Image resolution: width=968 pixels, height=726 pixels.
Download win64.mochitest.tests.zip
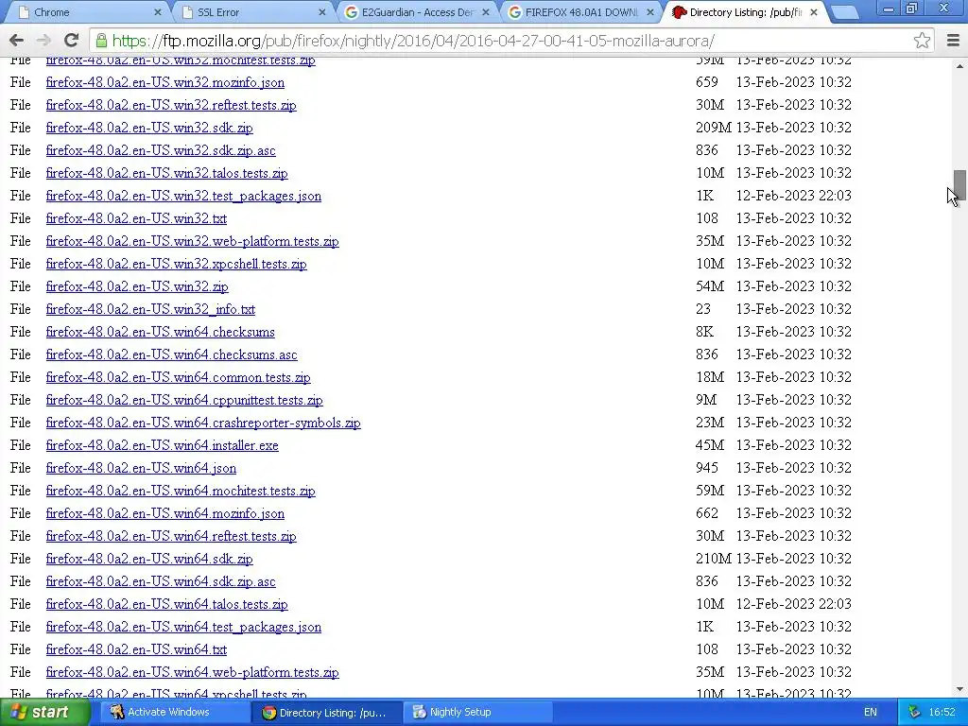pyautogui.click(x=181, y=491)
